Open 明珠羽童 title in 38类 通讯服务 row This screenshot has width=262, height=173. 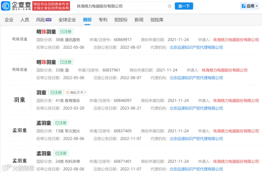click(46, 31)
